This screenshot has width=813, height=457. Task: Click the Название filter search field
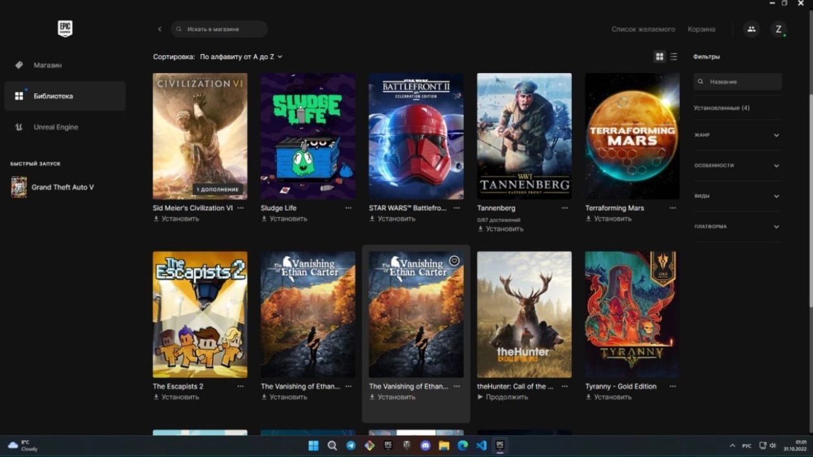pyautogui.click(x=737, y=81)
